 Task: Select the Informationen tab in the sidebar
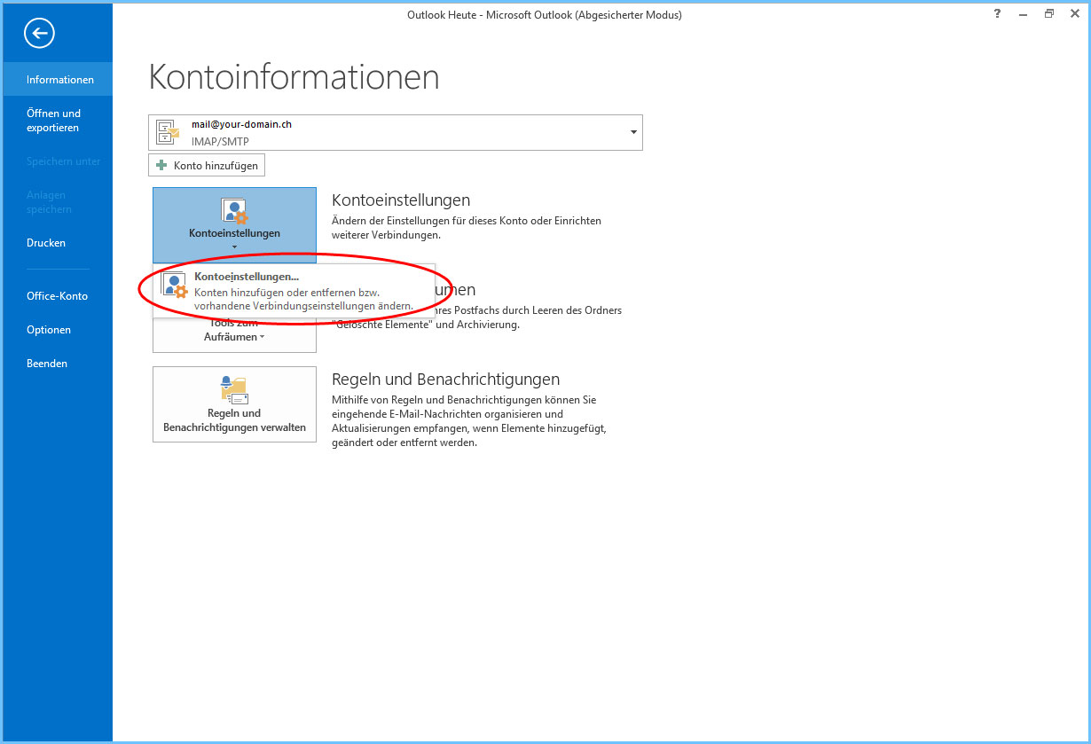coord(59,80)
